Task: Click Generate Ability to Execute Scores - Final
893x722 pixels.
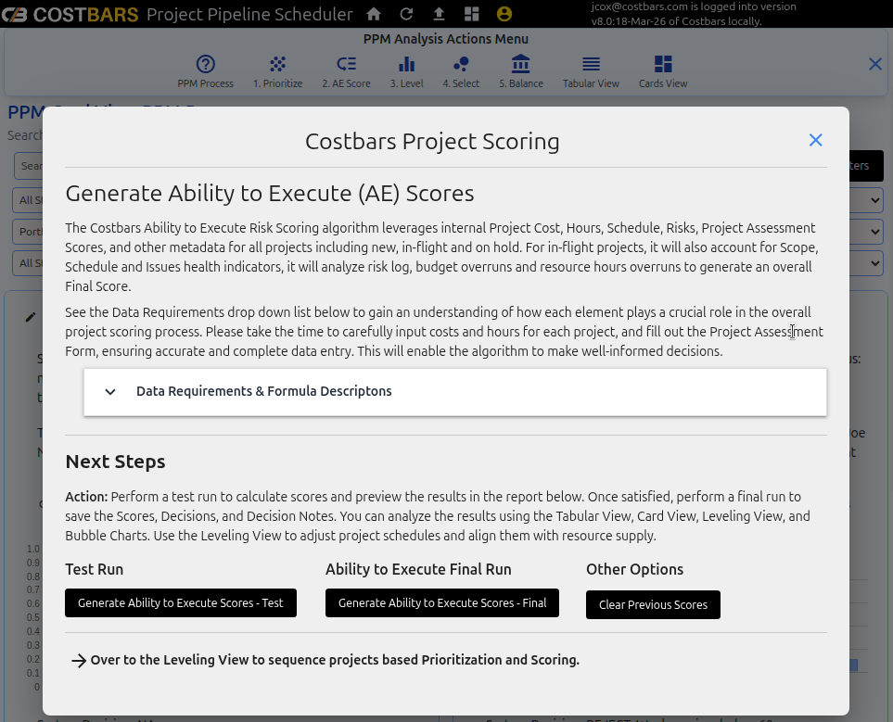Action: 442,602
